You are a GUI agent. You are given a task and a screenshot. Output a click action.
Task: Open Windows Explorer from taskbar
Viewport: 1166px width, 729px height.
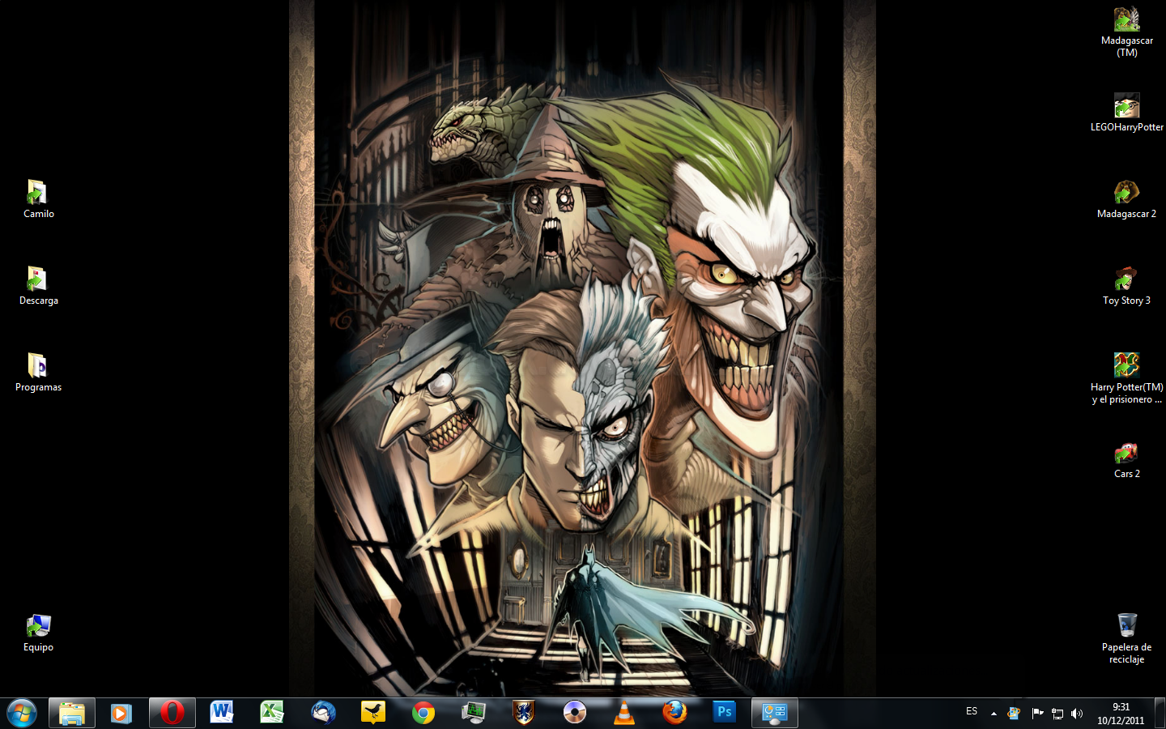coord(72,713)
